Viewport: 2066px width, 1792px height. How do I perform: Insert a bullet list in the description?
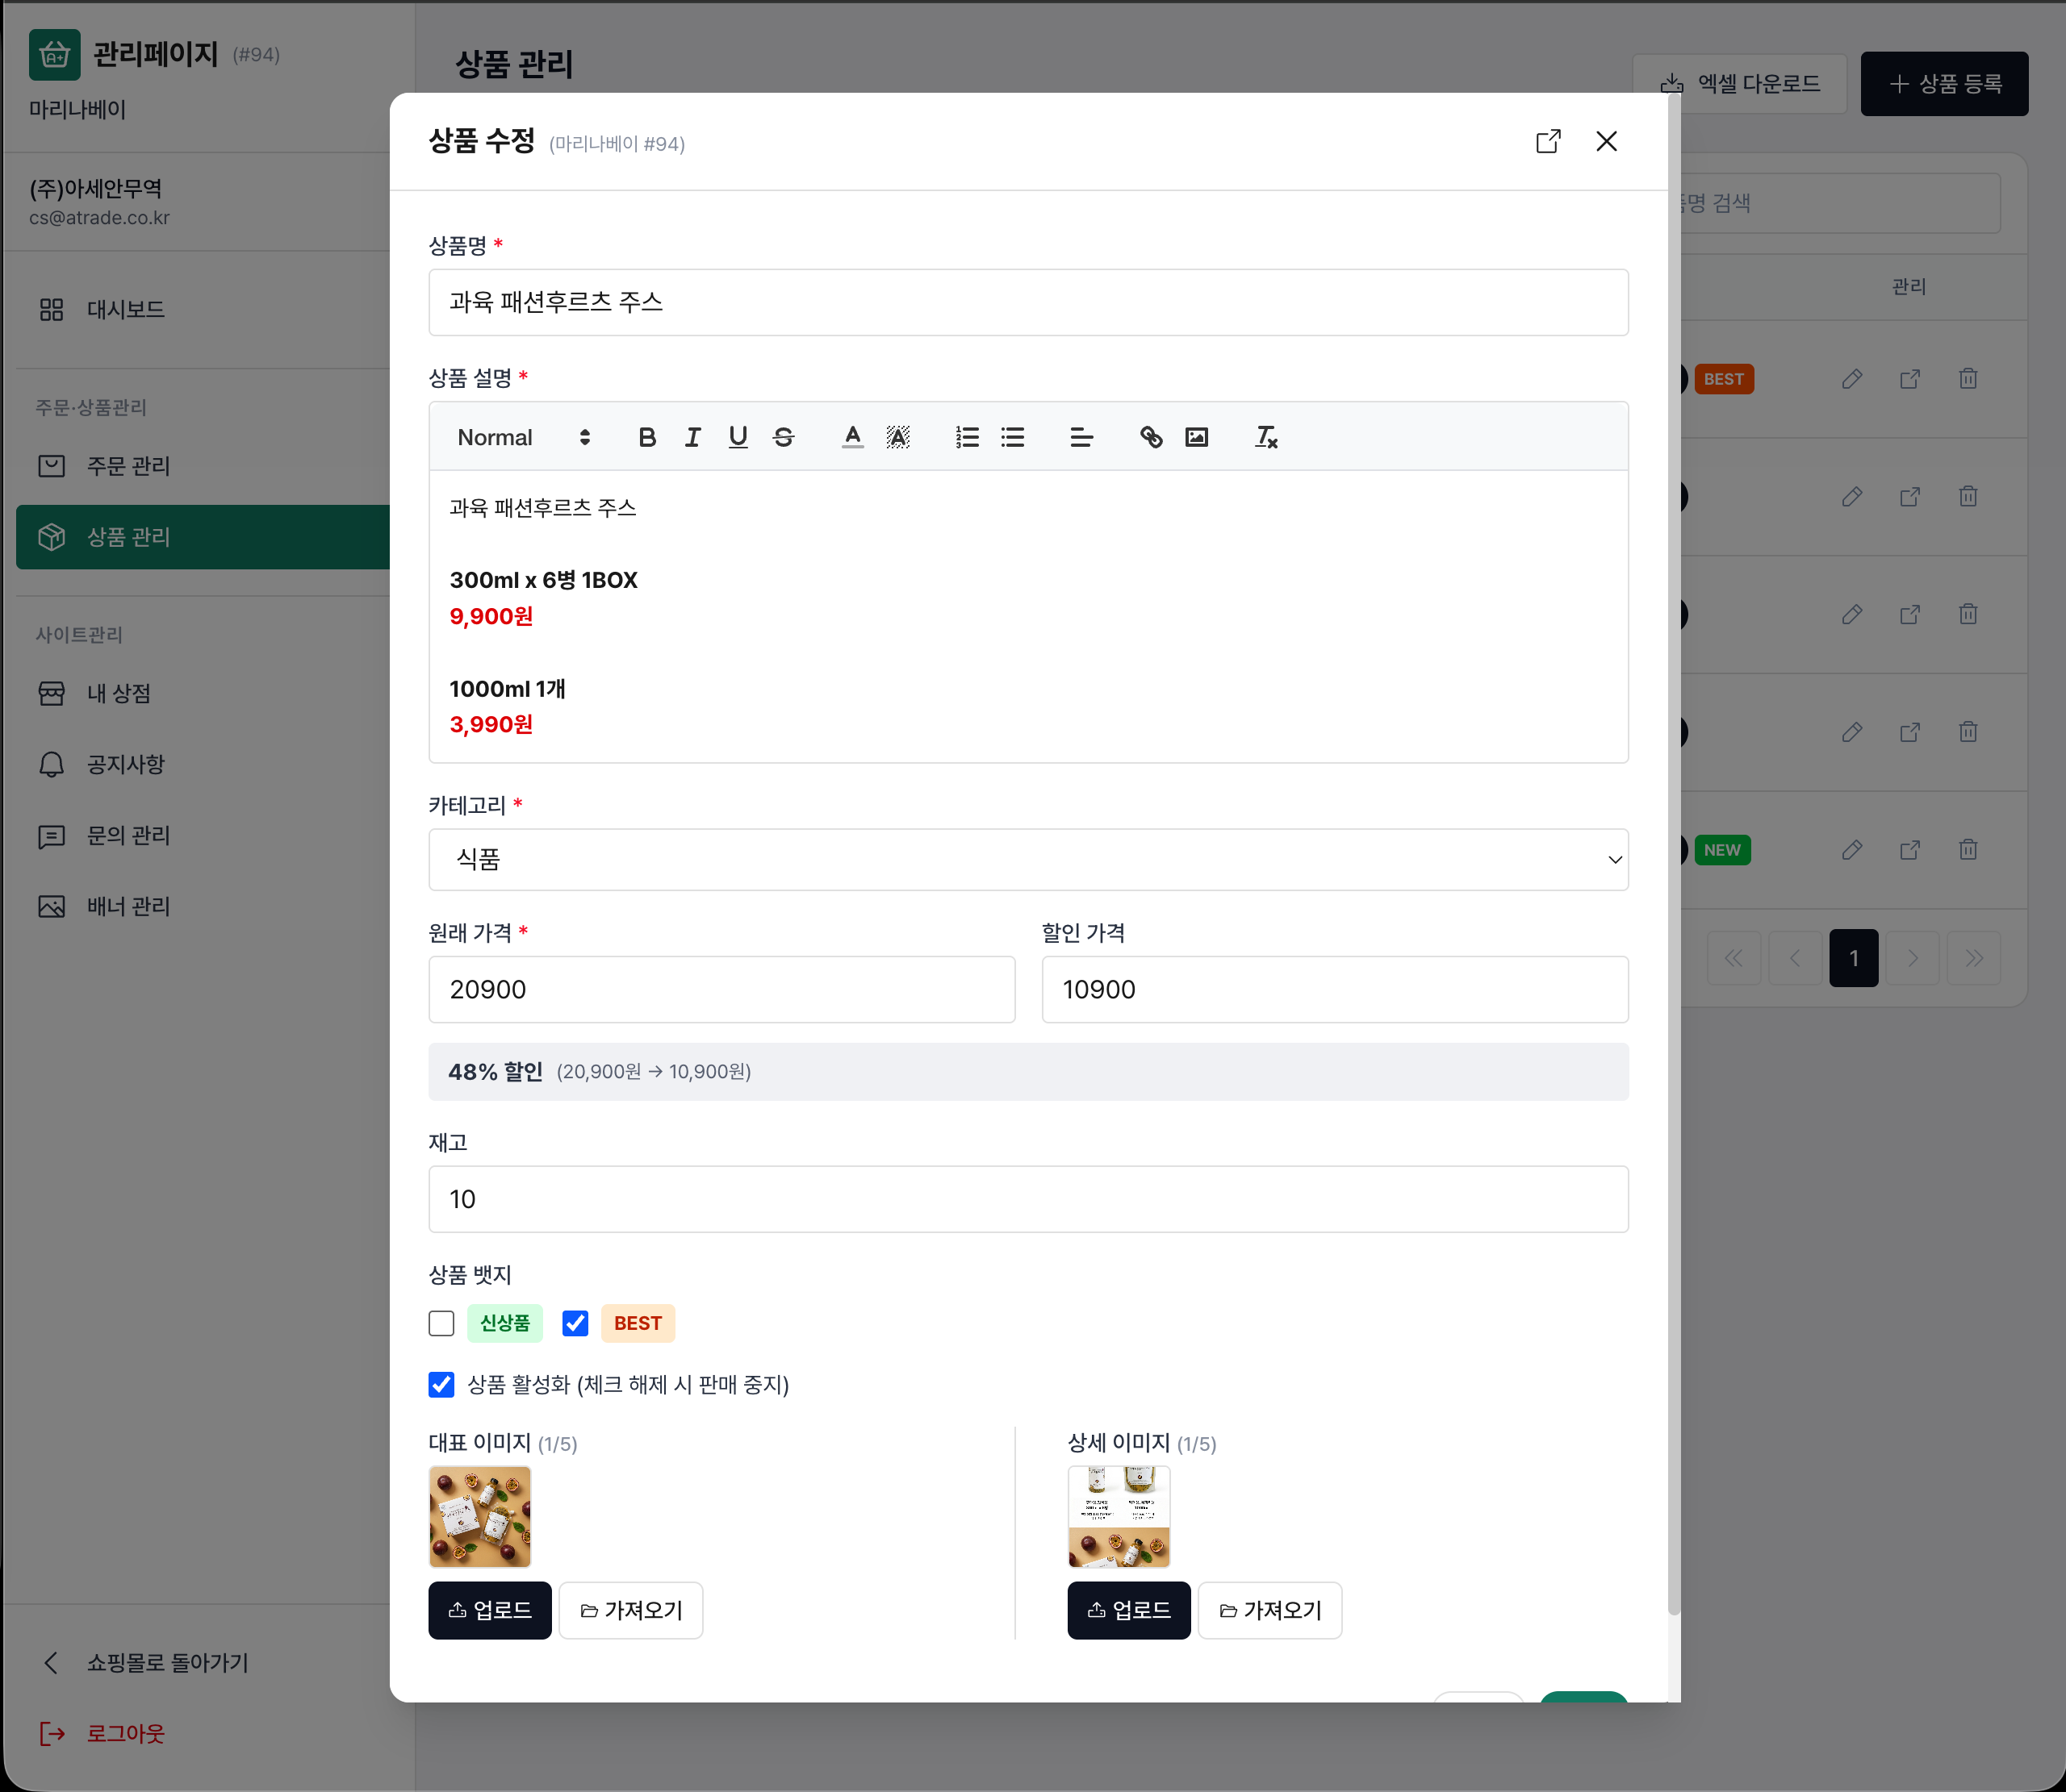[x=1013, y=437]
